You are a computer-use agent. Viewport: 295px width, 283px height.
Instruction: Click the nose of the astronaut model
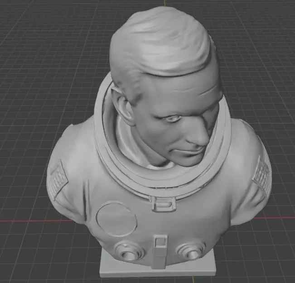point(199,134)
